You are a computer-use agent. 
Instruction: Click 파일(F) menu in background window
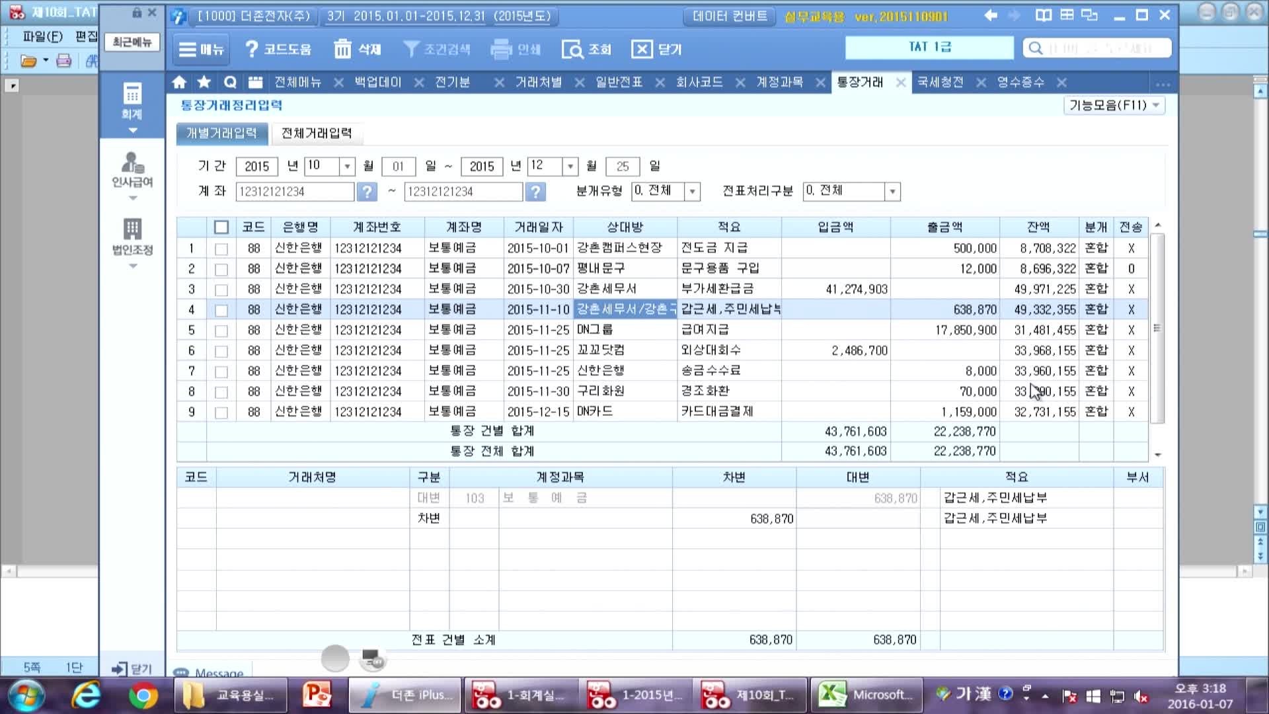42,36
